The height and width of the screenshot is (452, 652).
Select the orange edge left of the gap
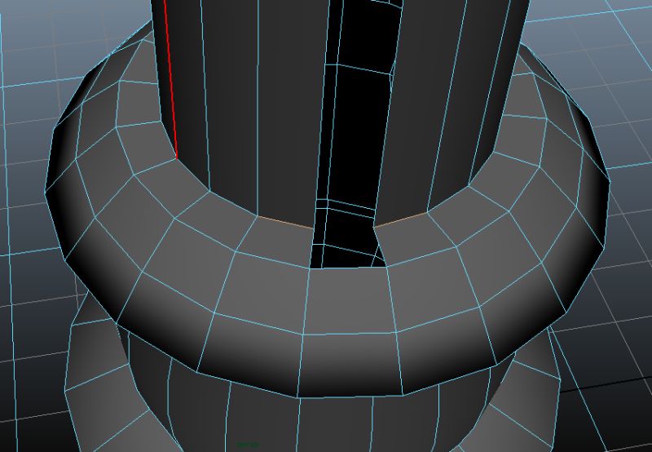(285, 222)
